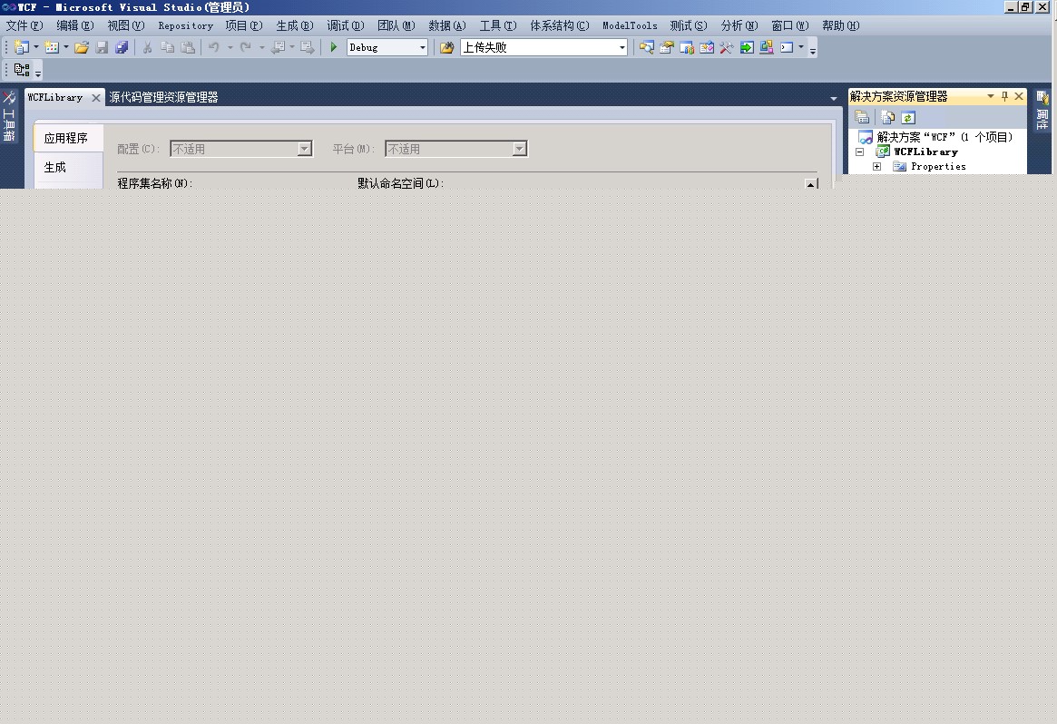Open the 调试(D) menu
The height and width of the screenshot is (724, 1057).
pyautogui.click(x=345, y=25)
